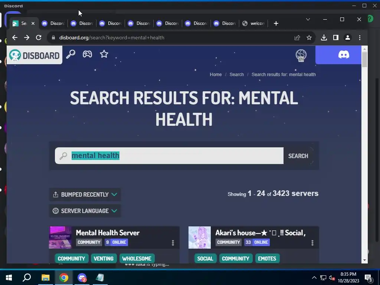
Task: Click the SOCIAL tag
Action: [x=205, y=259]
